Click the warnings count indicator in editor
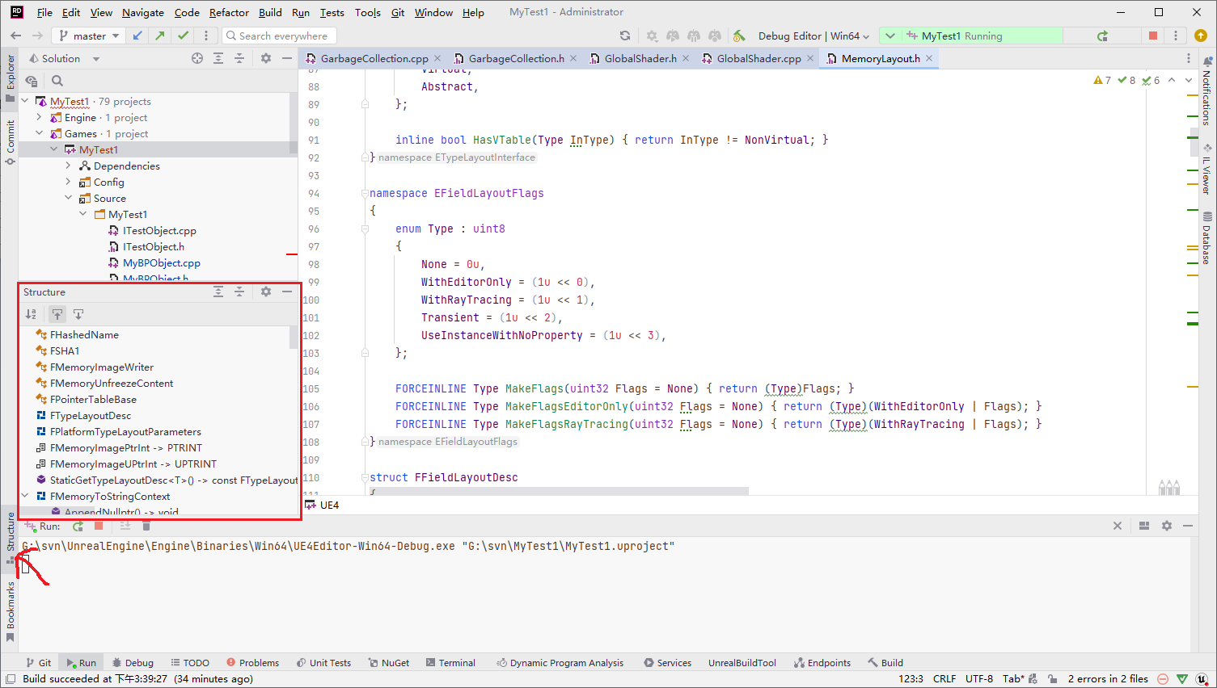 click(1102, 80)
